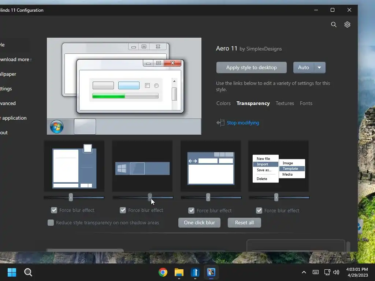Click taskbar transparency slider handle
The image size is (375, 281).
(x=150, y=197)
